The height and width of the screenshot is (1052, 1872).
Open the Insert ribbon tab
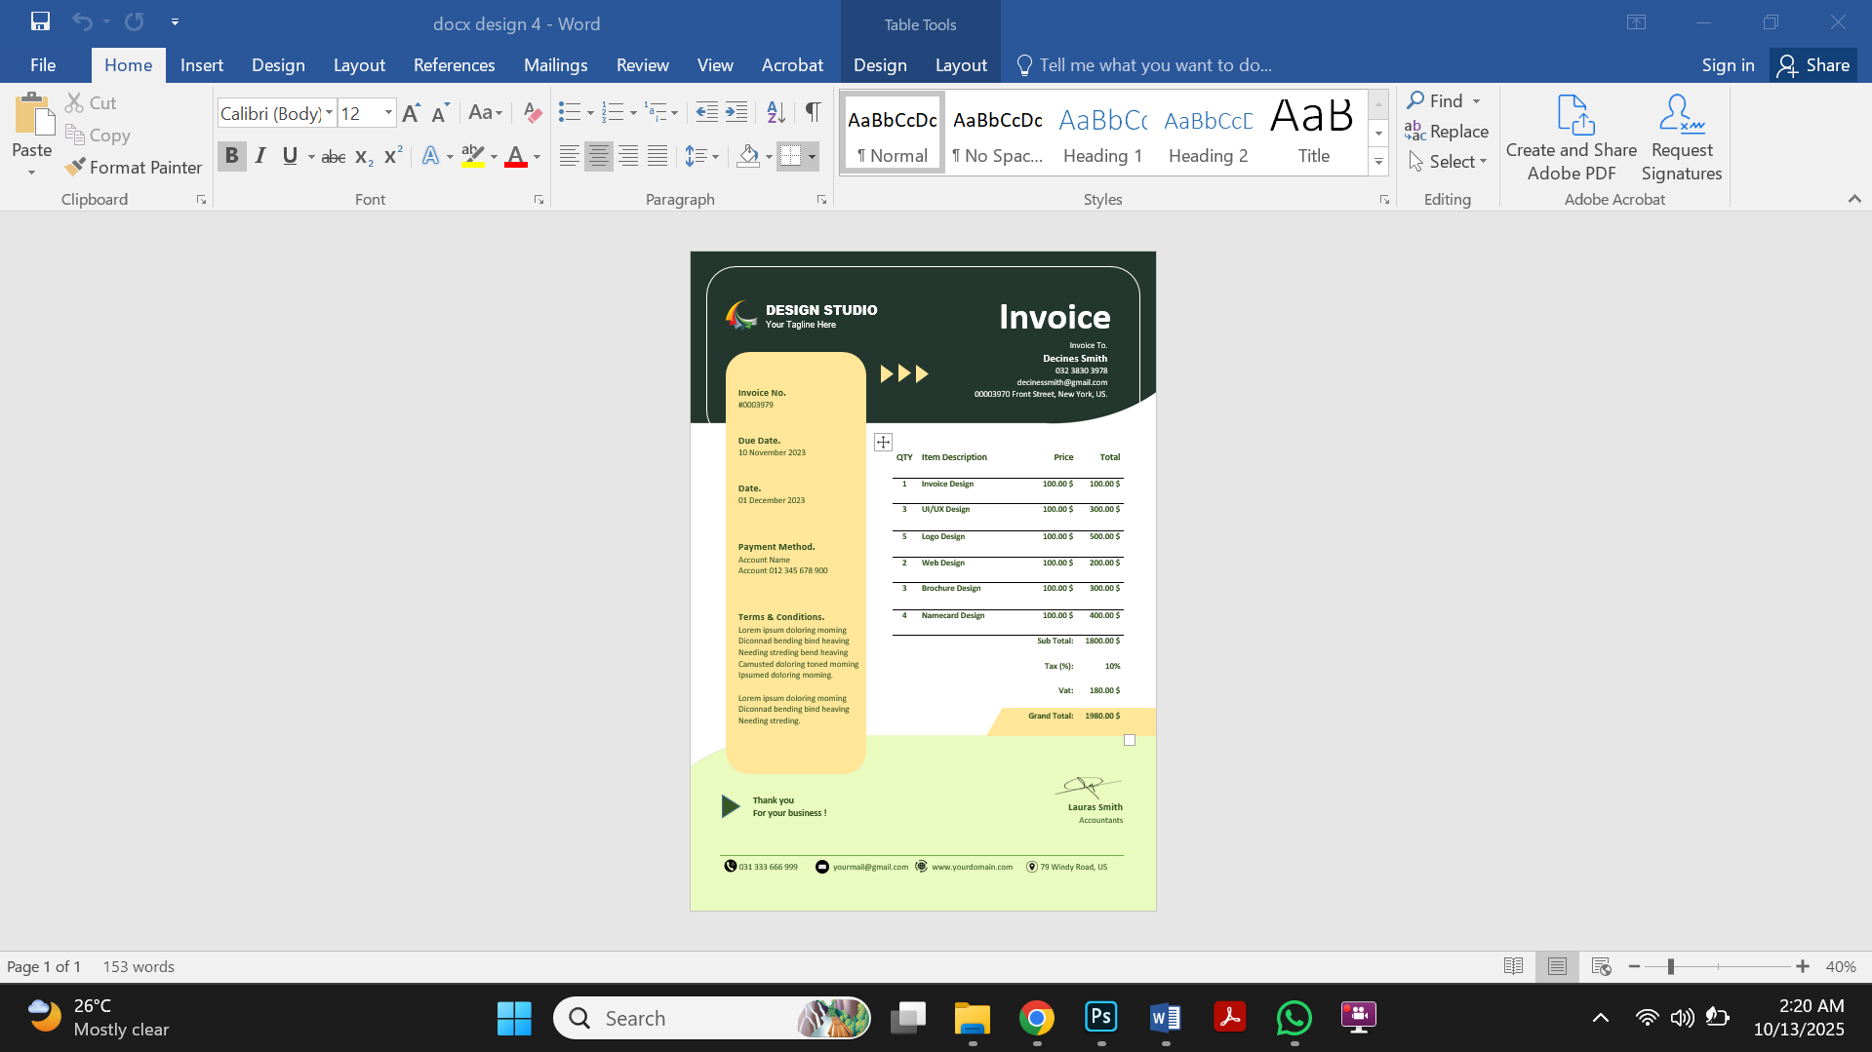201,65
